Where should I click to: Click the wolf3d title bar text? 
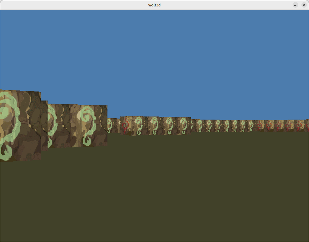154,5
